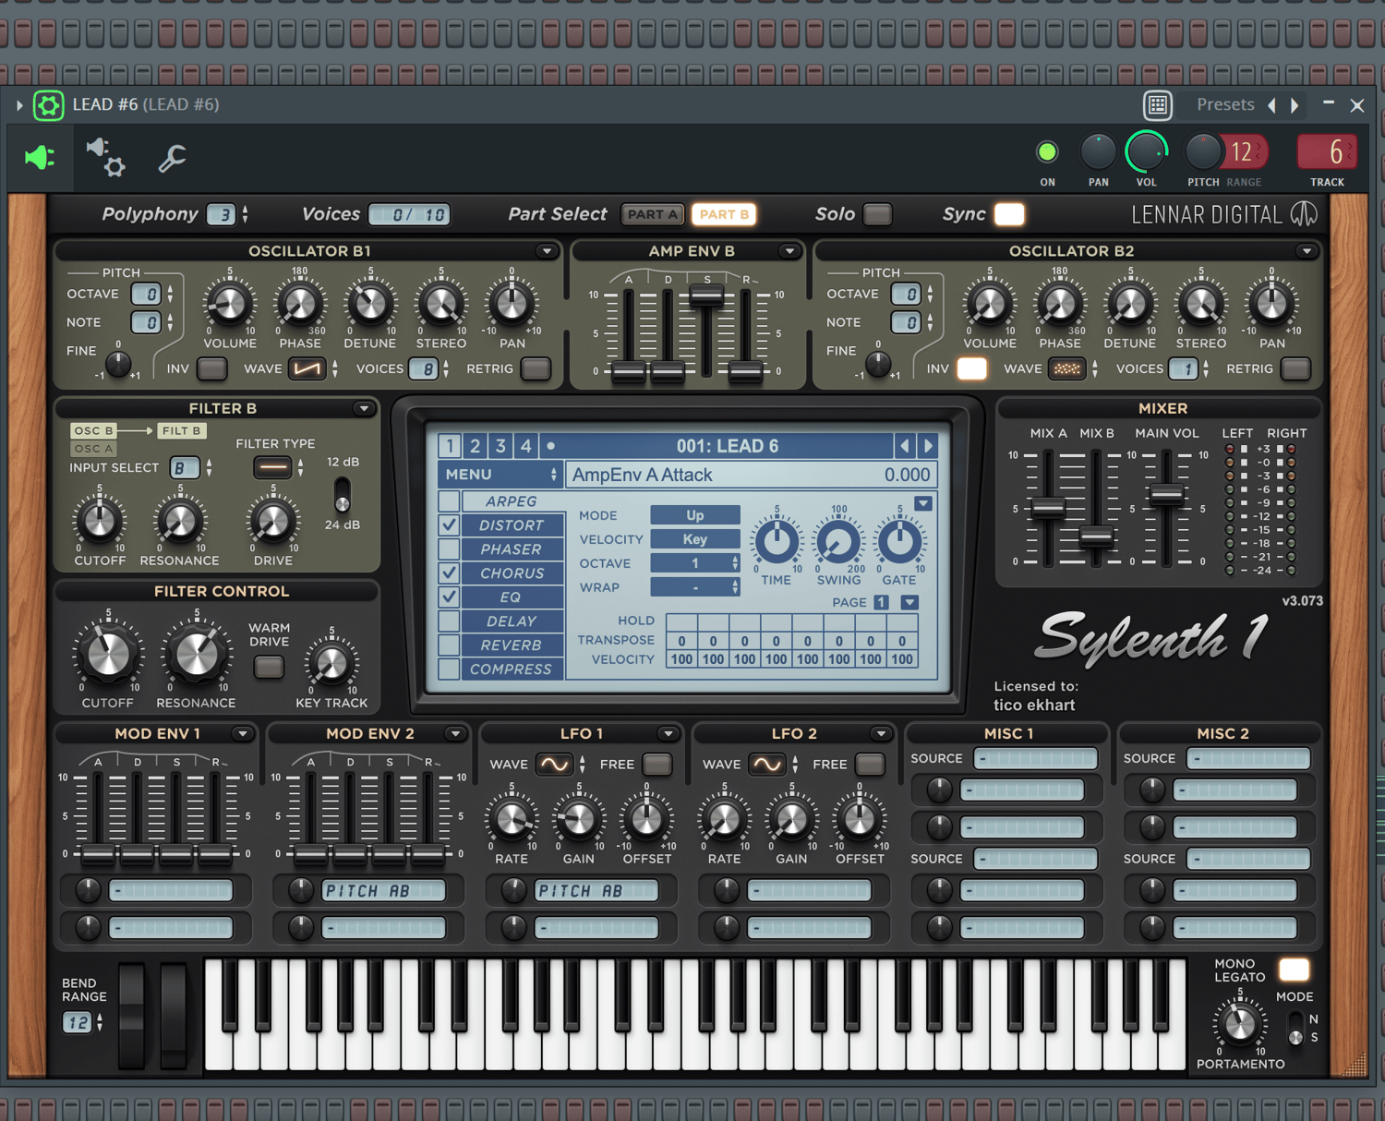Click the arpeggiator VELOCITY Key field

(695, 539)
